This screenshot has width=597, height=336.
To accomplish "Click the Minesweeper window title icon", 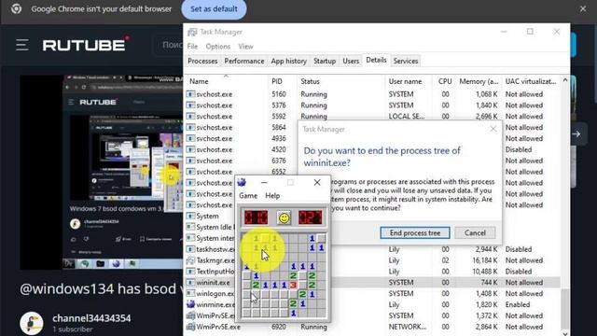I will tap(242, 183).
